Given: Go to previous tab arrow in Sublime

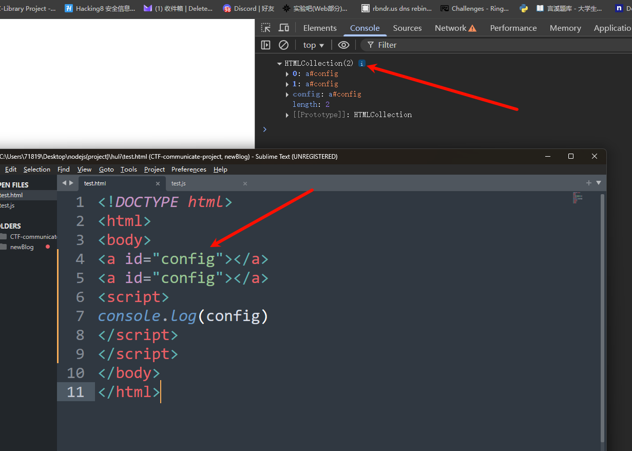Looking at the screenshot, I should (x=64, y=183).
